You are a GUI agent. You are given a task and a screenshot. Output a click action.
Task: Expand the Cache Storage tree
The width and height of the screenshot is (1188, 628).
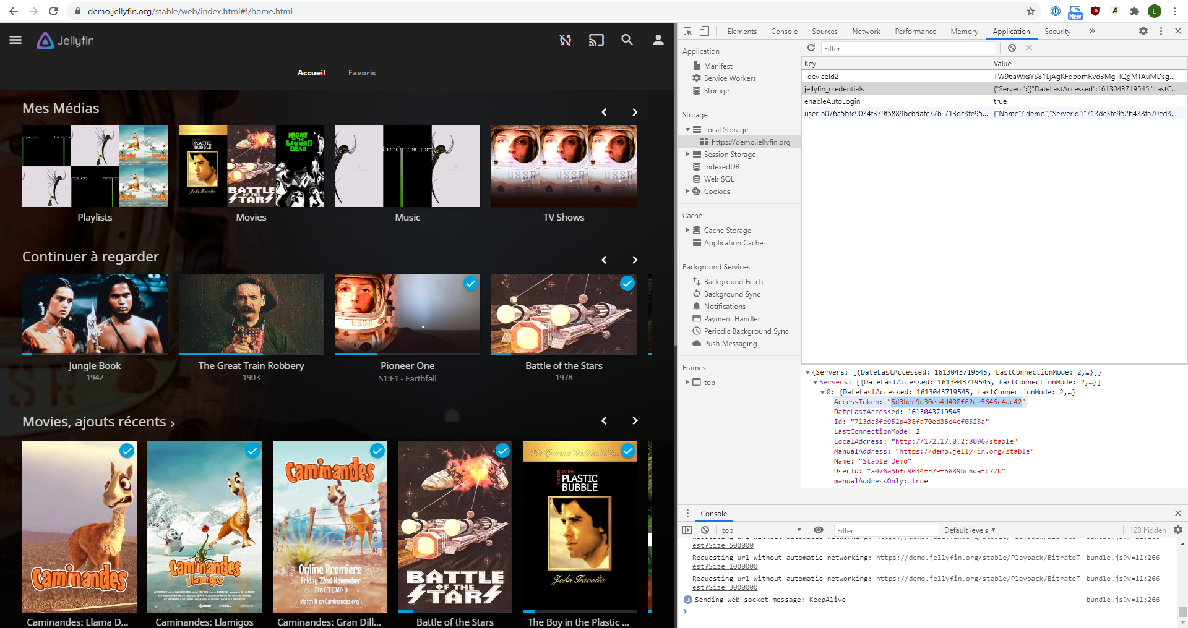(x=687, y=230)
